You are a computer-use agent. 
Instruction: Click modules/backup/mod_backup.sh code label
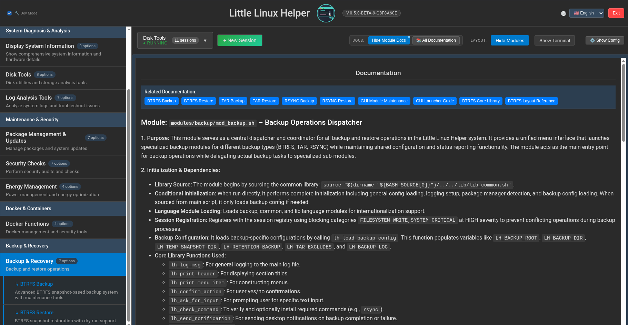[x=212, y=123]
